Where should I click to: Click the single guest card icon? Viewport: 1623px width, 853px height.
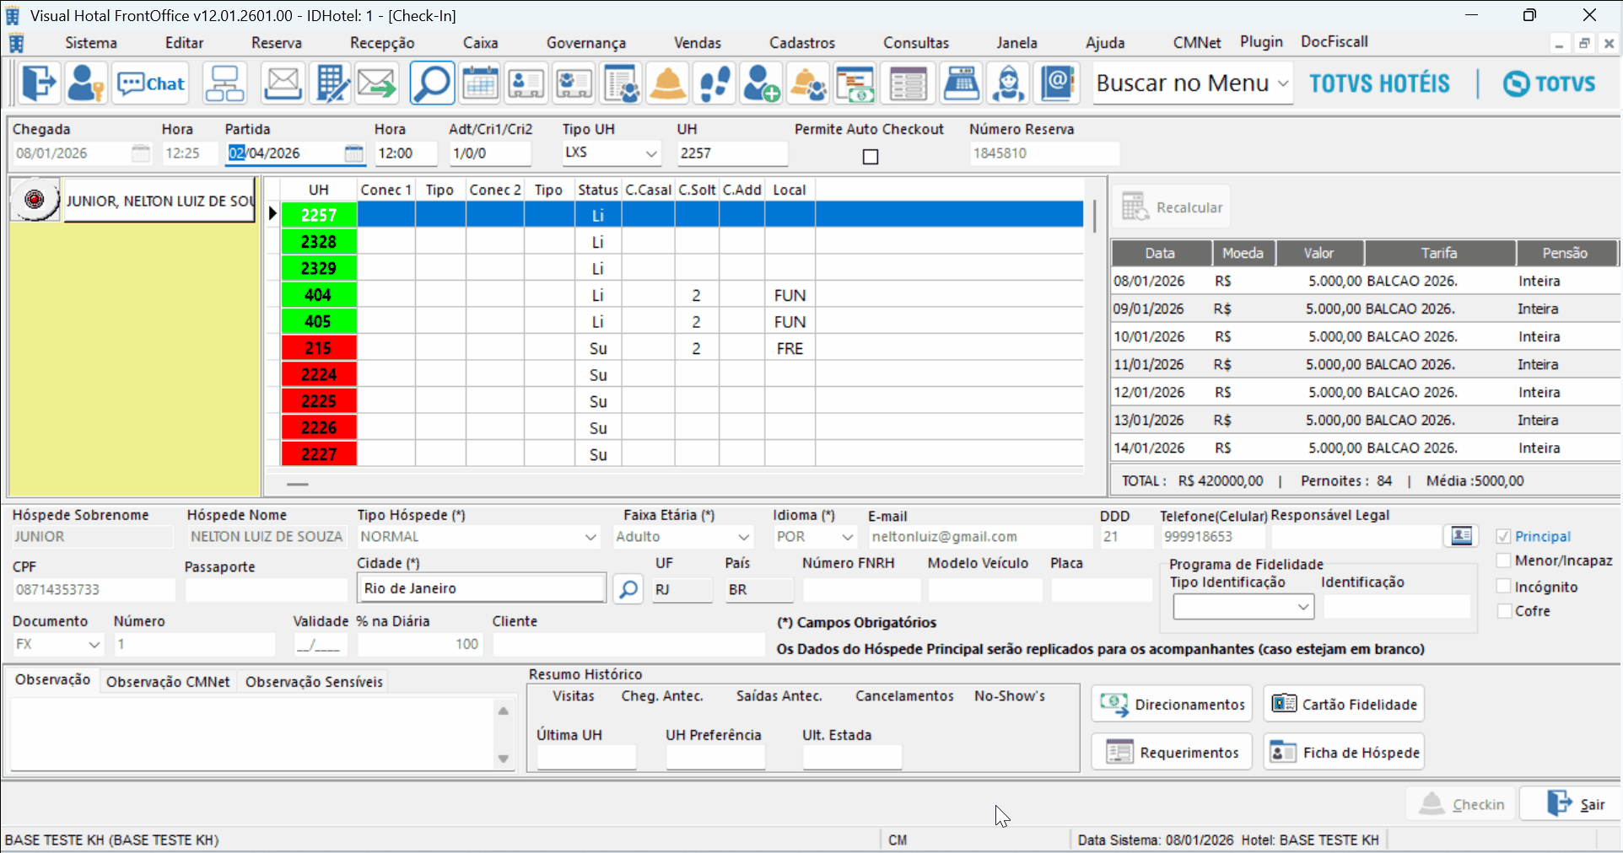526,83
